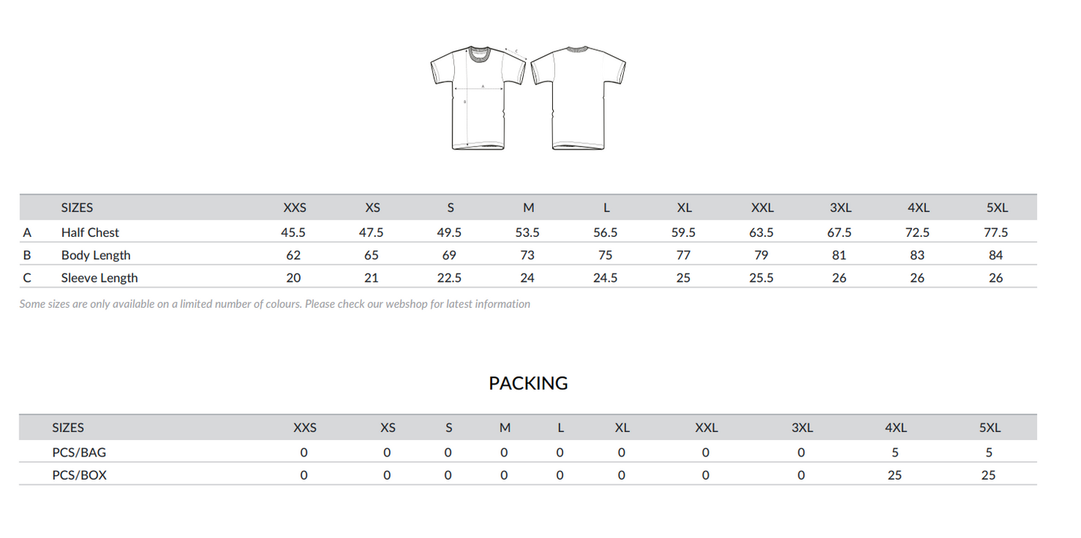The height and width of the screenshot is (538, 1081).
Task: Click the row letter B beside Body Length
Action: click(27, 255)
